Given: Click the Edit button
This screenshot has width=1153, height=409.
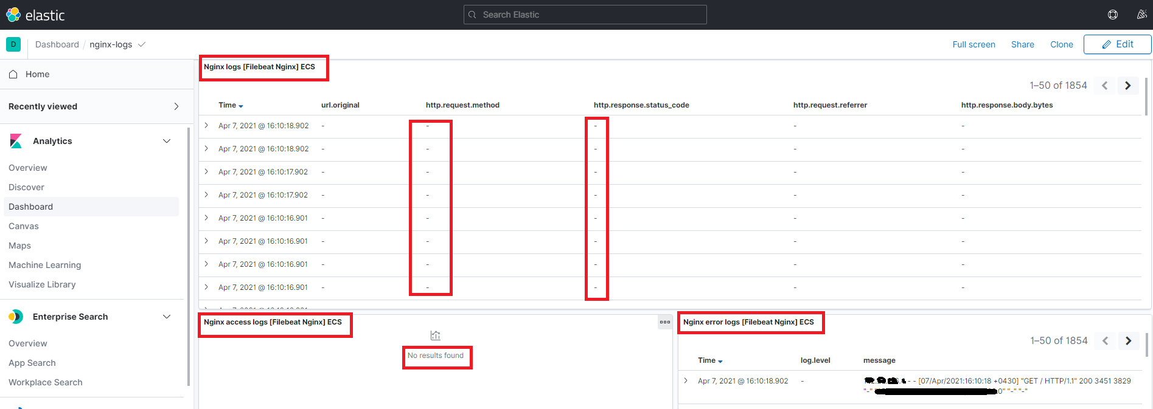Looking at the screenshot, I should (1117, 44).
